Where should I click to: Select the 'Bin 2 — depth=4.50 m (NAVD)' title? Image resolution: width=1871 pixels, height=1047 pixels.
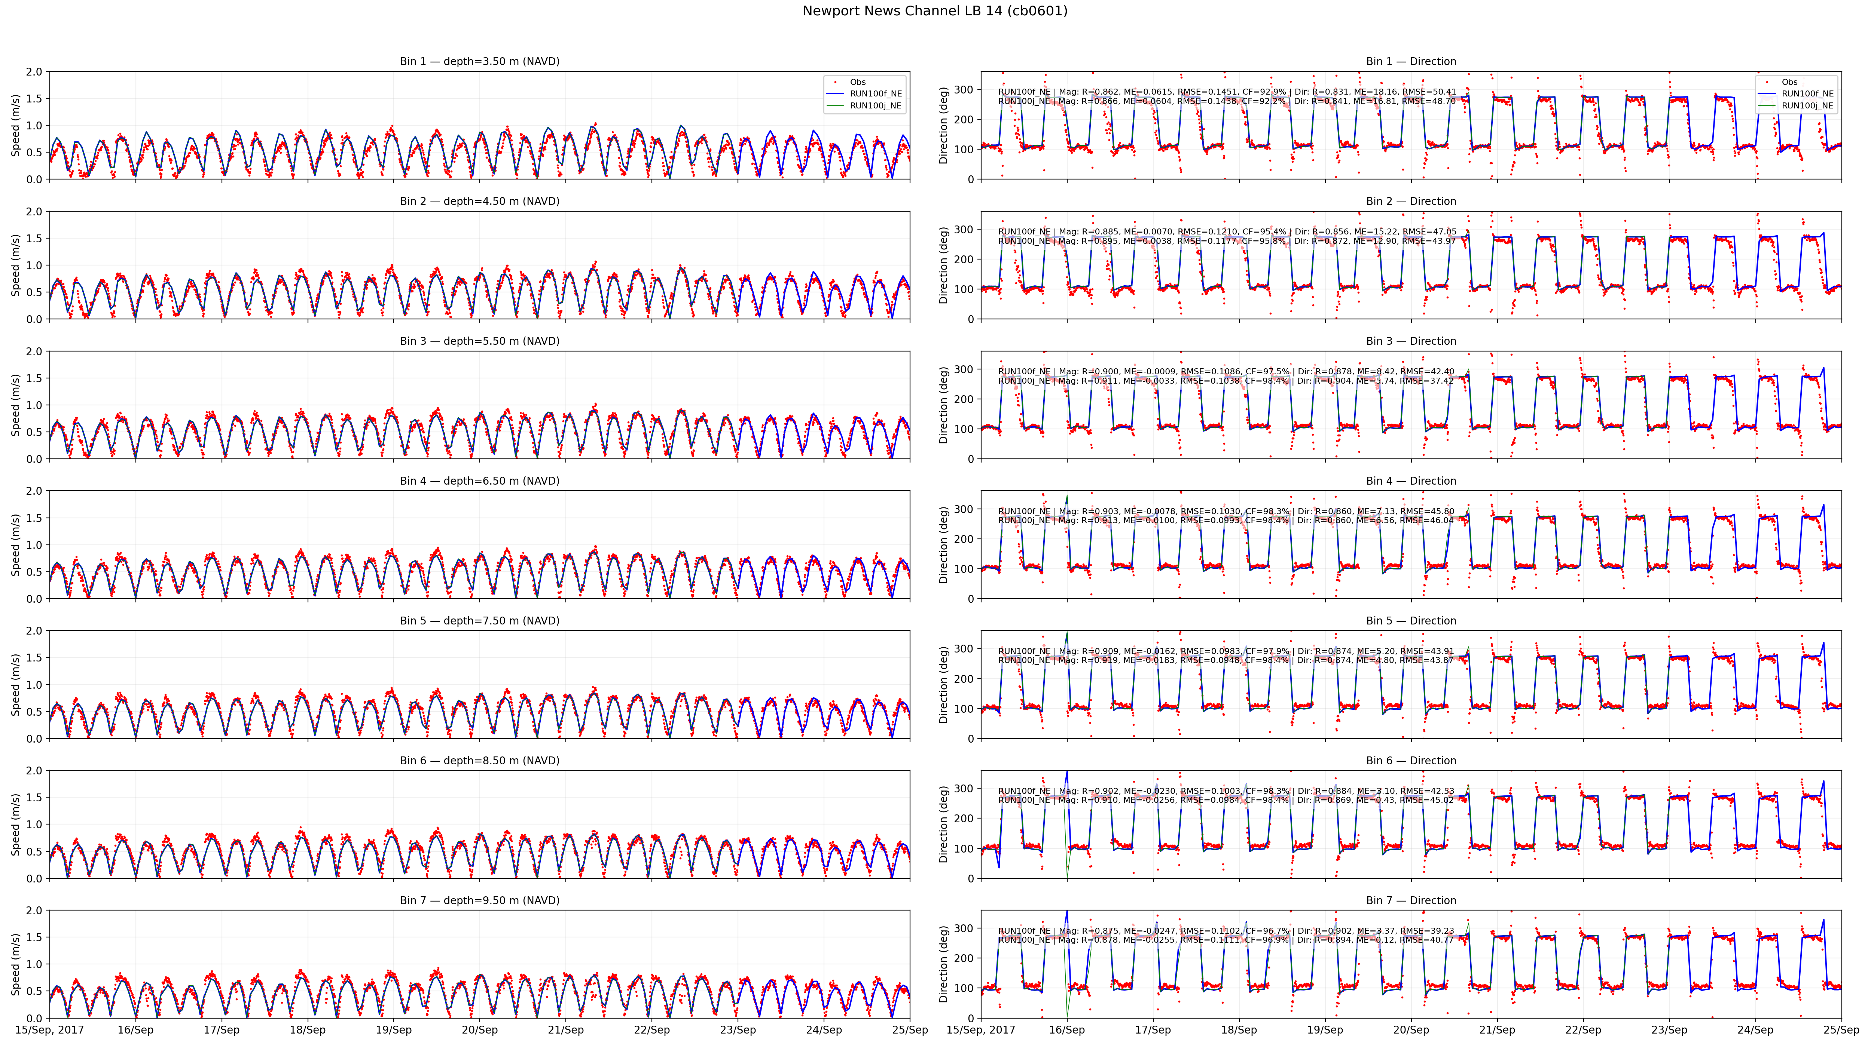pos(479,202)
